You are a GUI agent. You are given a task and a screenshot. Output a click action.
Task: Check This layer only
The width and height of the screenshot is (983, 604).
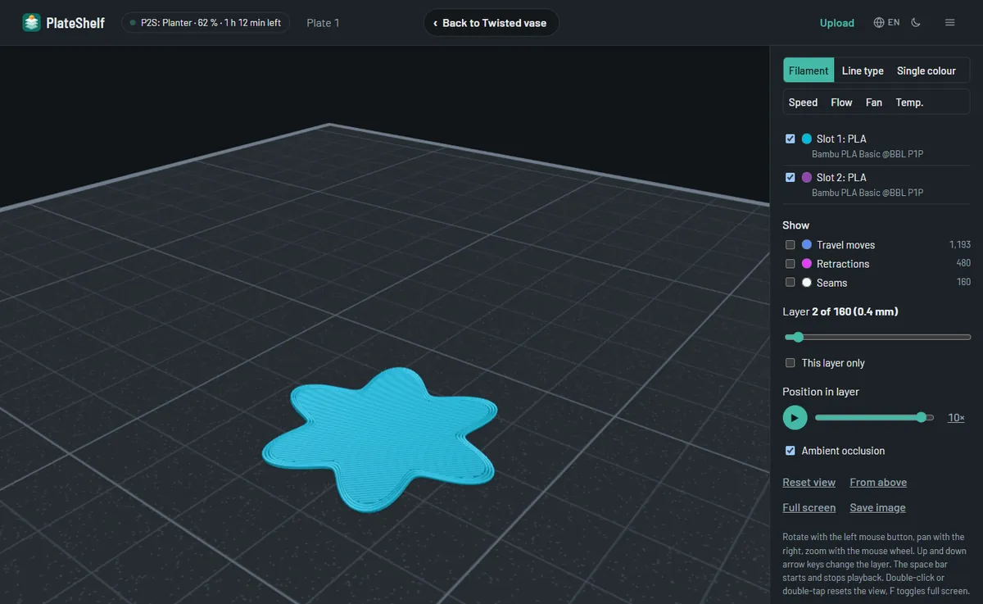(790, 363)
